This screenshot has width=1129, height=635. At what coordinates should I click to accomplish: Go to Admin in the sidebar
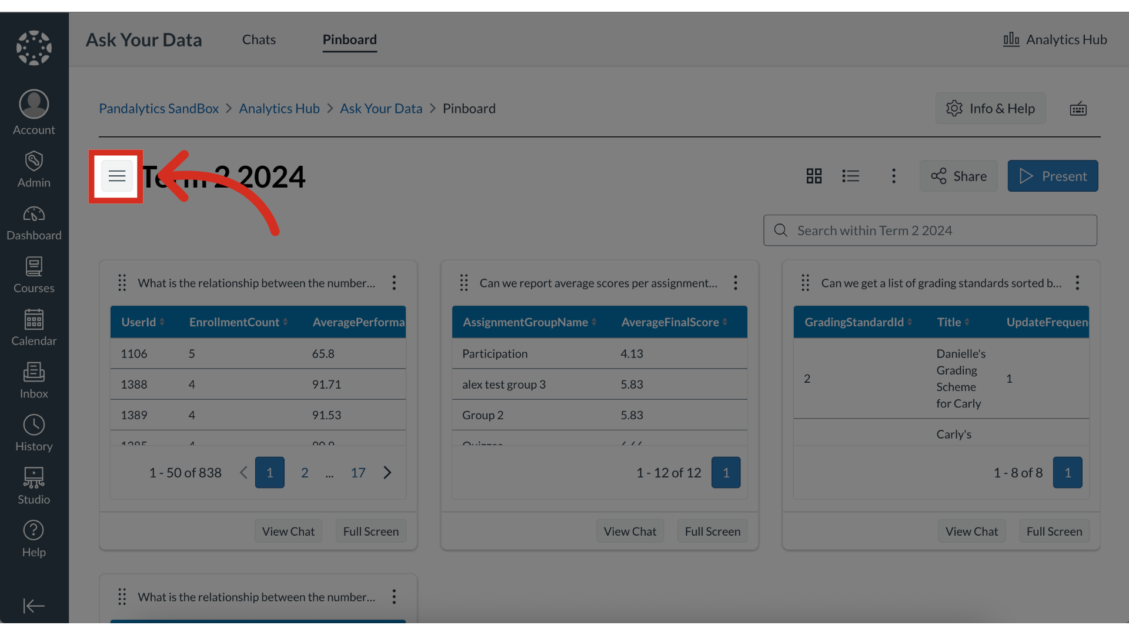34,169
